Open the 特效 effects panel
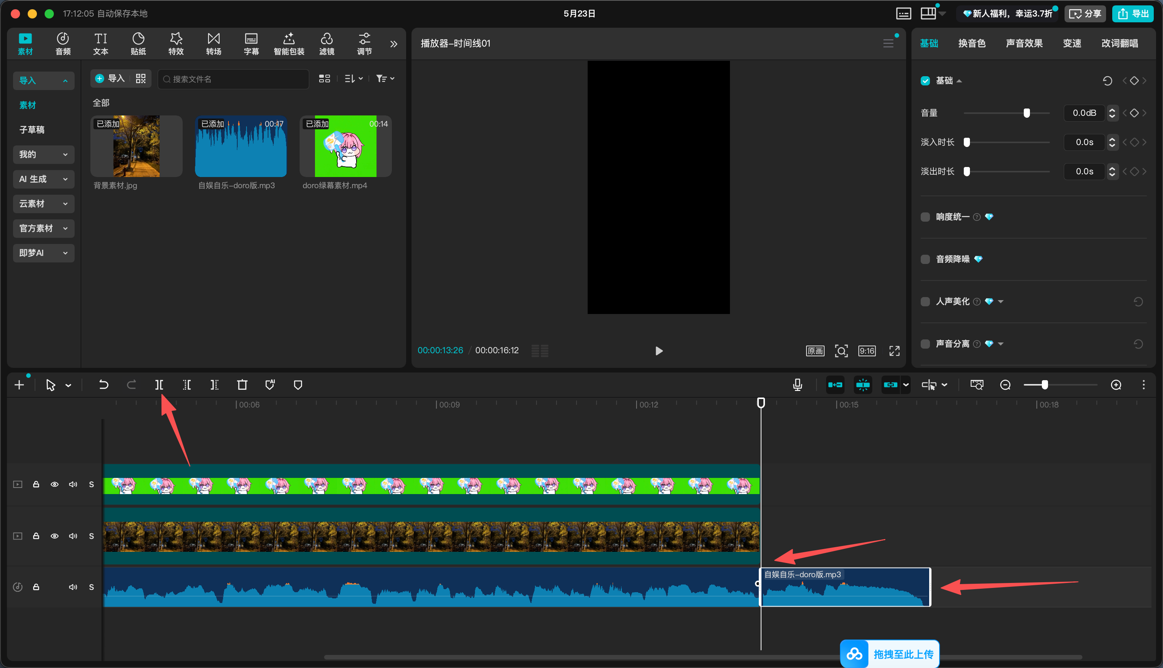The image size is (1163, 668). point(176,43)
